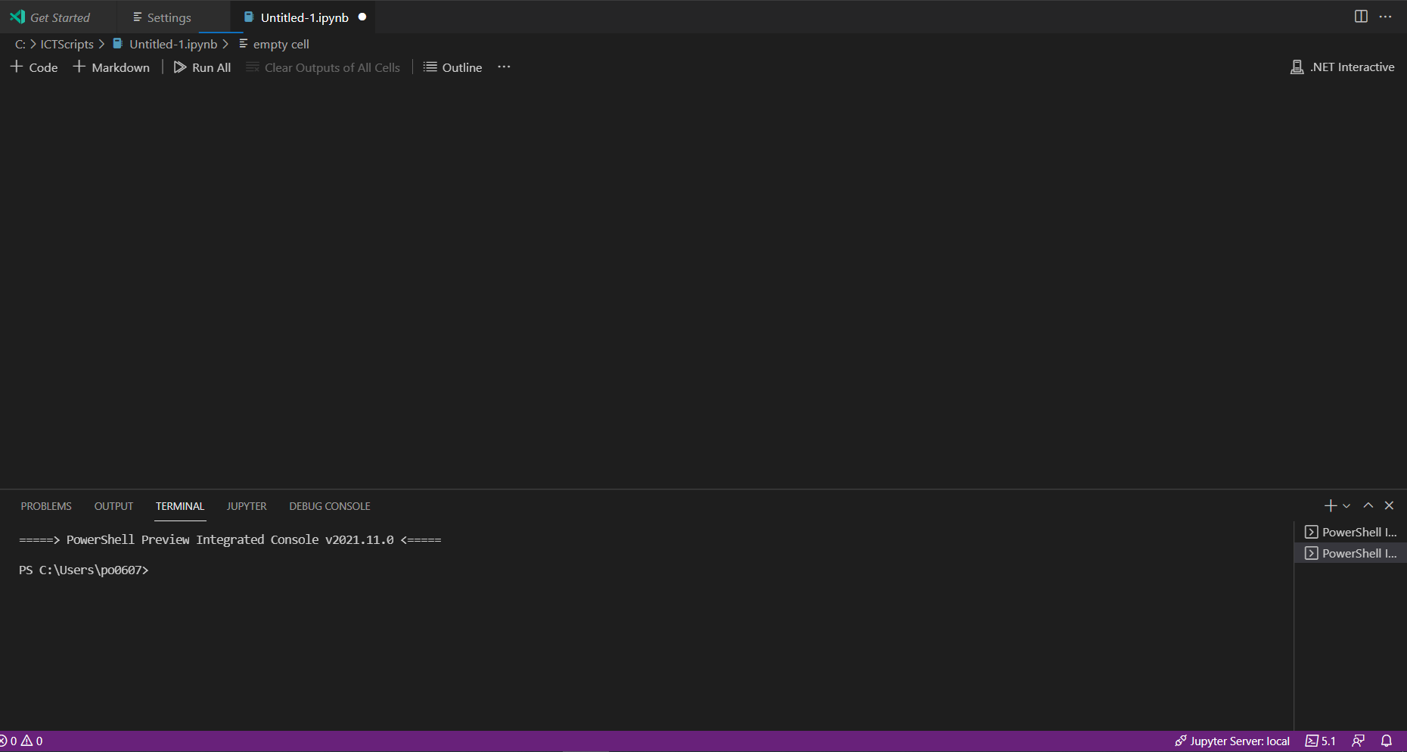Open the window more actions ellipsis menu
Screen dimensions: 1407x752
[1387, 16]
